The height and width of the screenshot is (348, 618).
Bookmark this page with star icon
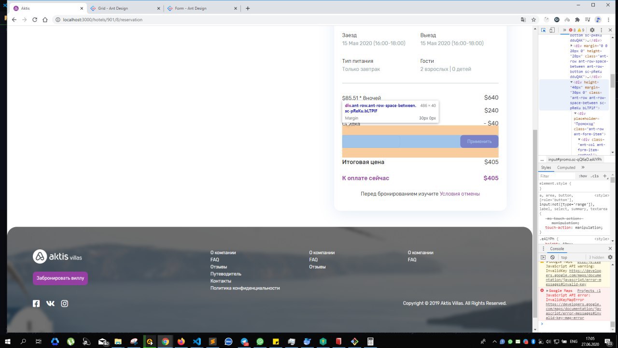tap(534, 20)
